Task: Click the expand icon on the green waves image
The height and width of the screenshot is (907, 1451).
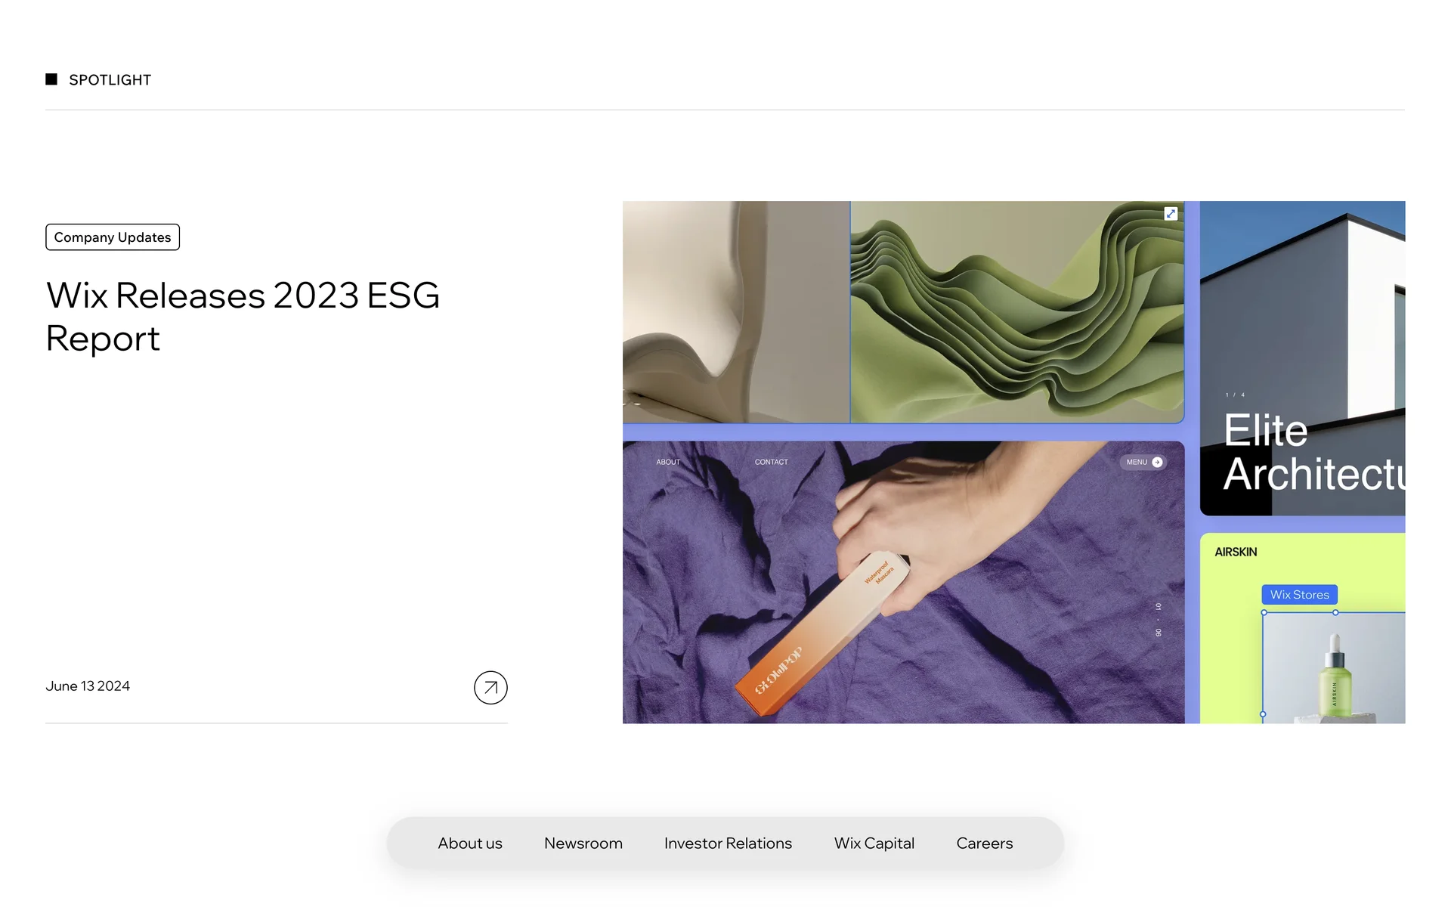Action: 1171,214
